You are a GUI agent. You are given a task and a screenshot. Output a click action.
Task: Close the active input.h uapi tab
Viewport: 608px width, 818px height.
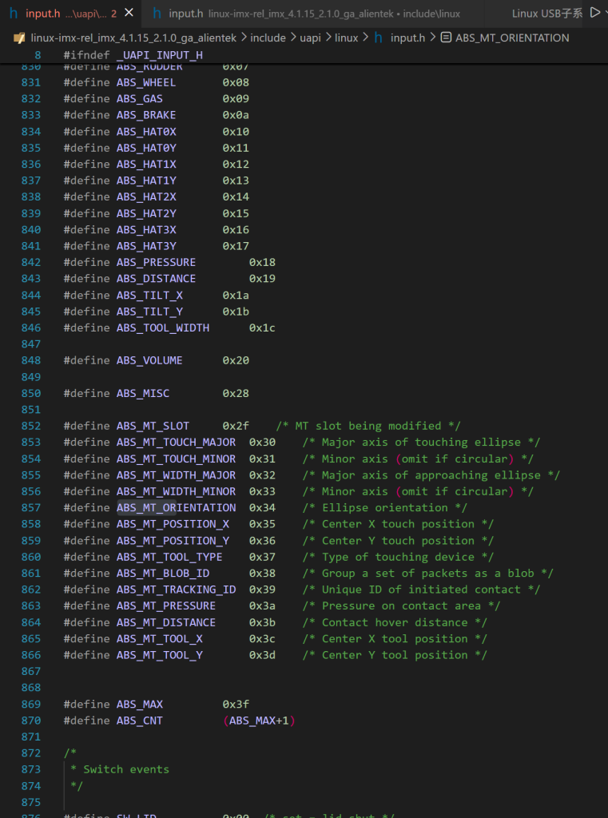click(129, 13)
